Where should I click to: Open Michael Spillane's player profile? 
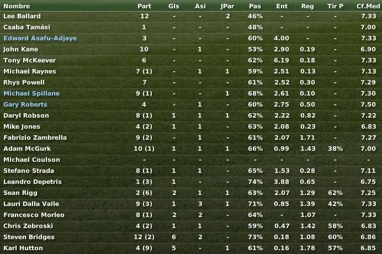[31, 94]
